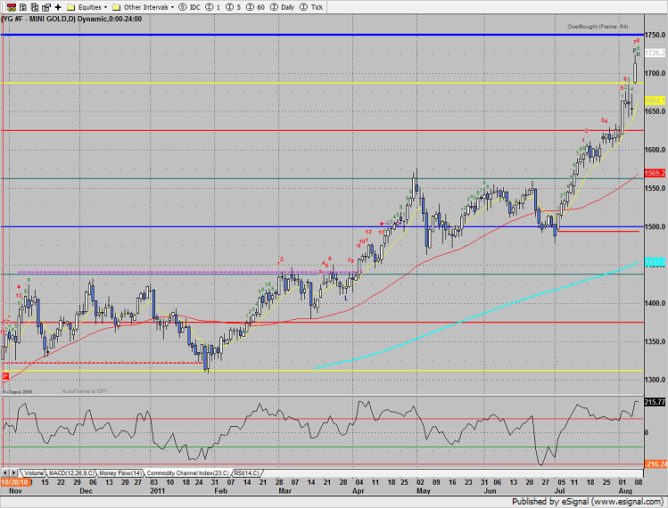Click the Aug month label on time axis
The height and width of the screenshot is (508, 668).
pyautogui.click(x=625, y=491)
